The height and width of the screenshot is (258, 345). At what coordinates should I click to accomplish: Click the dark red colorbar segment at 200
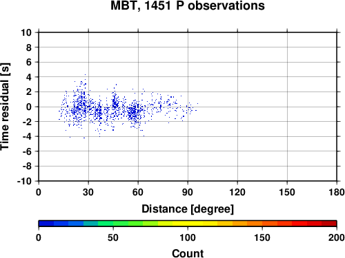click(x=329, y=224)
